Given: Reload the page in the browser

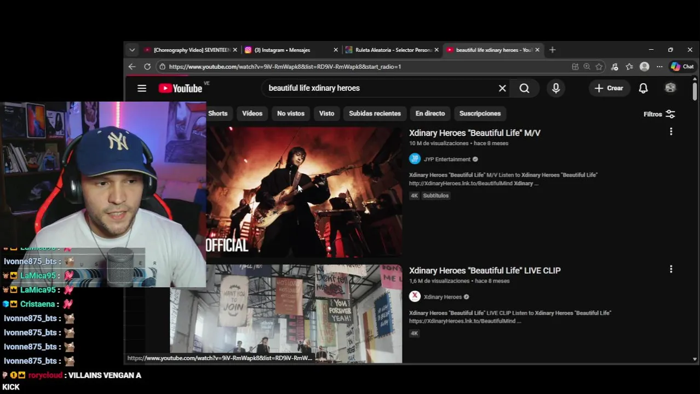Looking at the screenshot, I should tap(147, 67).
